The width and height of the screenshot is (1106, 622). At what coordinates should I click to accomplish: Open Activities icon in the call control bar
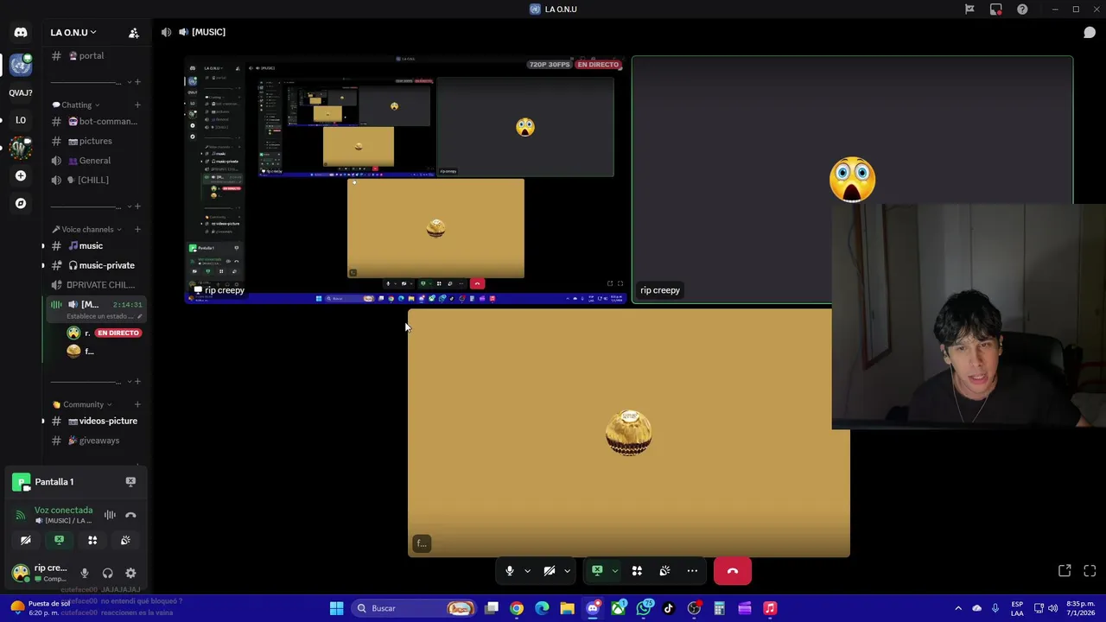click(x=637, y=571)
